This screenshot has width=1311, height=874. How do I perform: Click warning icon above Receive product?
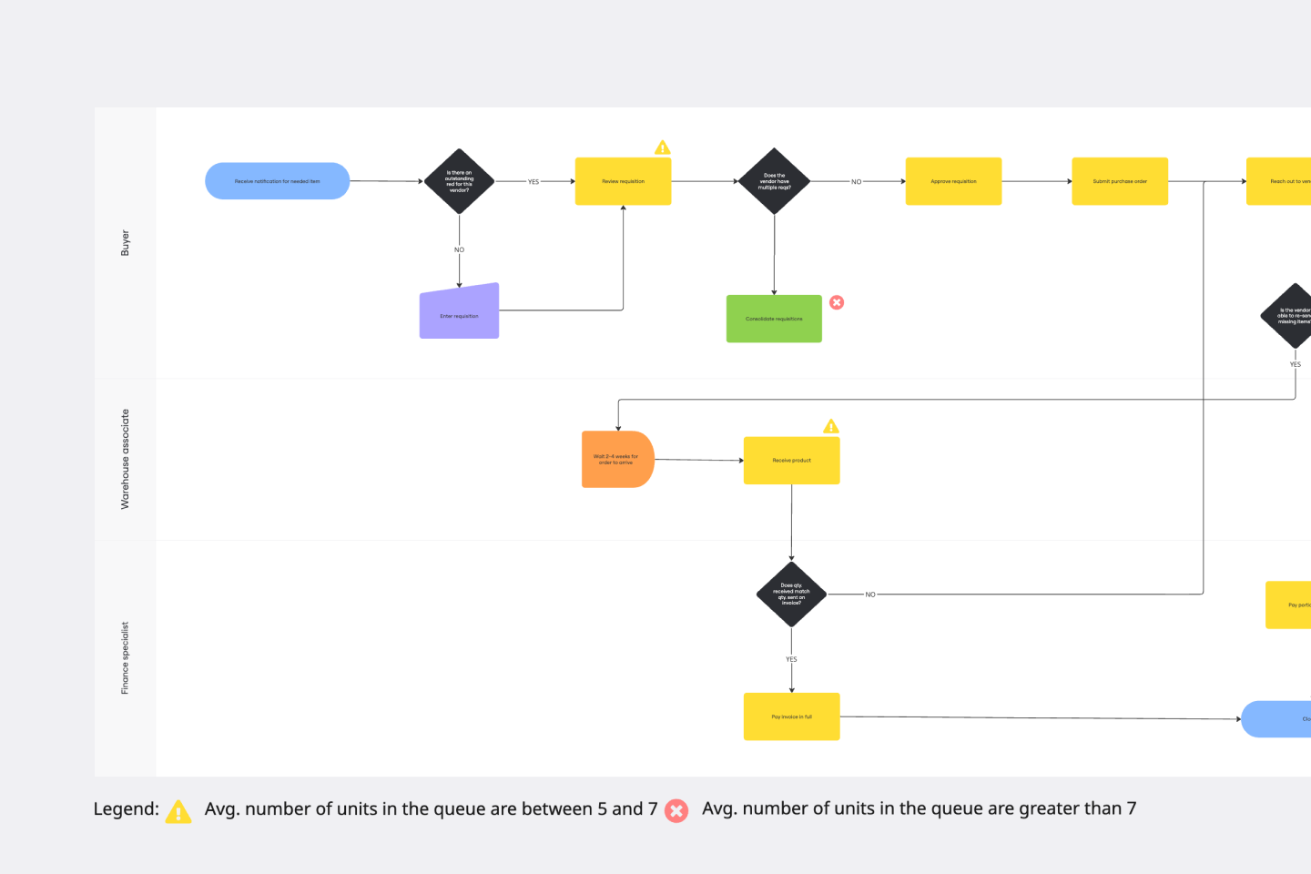point(831,426)
